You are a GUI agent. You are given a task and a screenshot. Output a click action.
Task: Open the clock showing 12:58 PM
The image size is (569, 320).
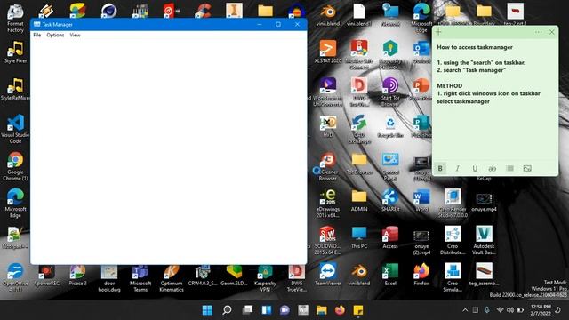tap(541, 310)
